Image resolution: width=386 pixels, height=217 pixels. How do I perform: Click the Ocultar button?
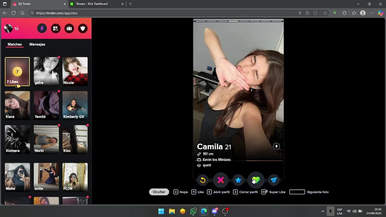point(159,192)
